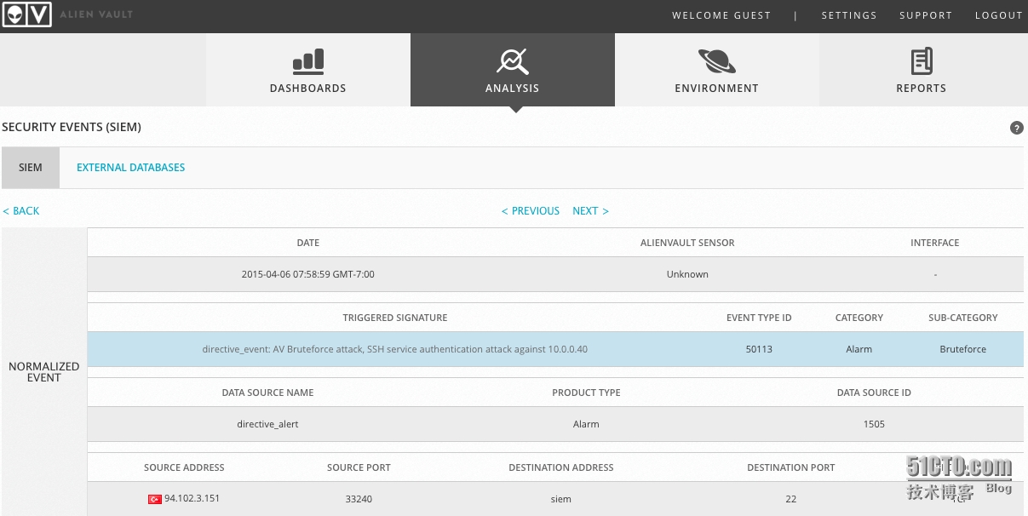Image resolution: width=1028 pixels, height=516 pixels.
Task: Click the Security Events (SIEM) heading
Action: (72, 127)
